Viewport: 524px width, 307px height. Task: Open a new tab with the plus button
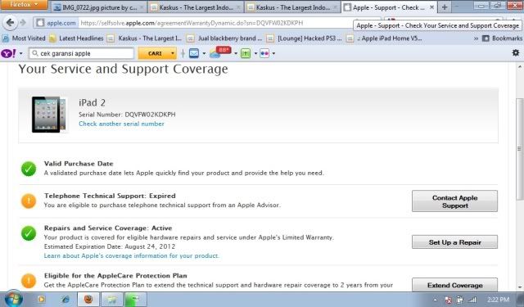pos(445,7)
